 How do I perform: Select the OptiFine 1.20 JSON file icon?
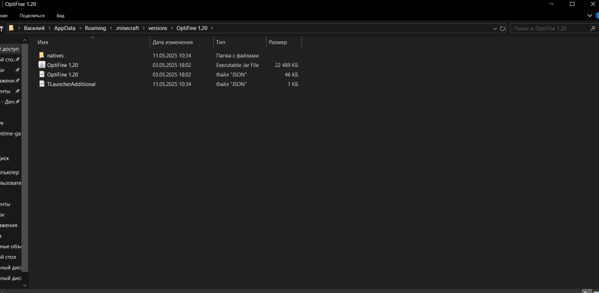pos(42,74)
